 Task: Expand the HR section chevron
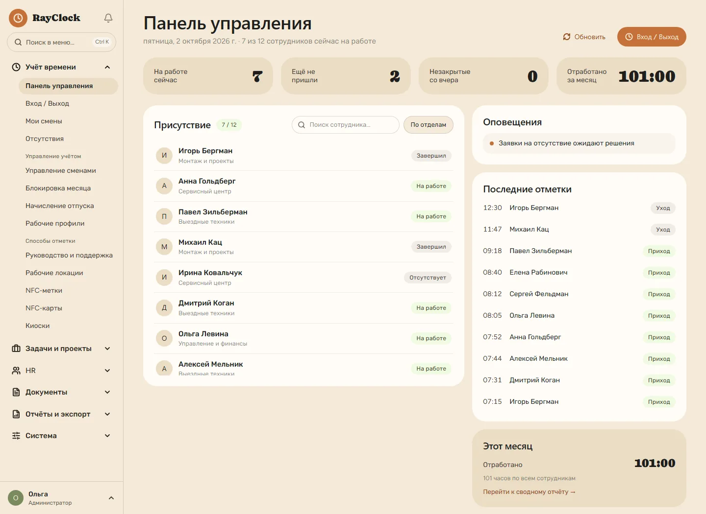click(x=107, y=371)
